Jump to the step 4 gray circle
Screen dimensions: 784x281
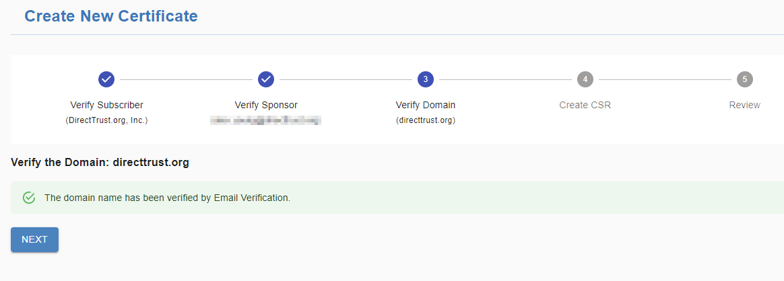coord(585,79)
